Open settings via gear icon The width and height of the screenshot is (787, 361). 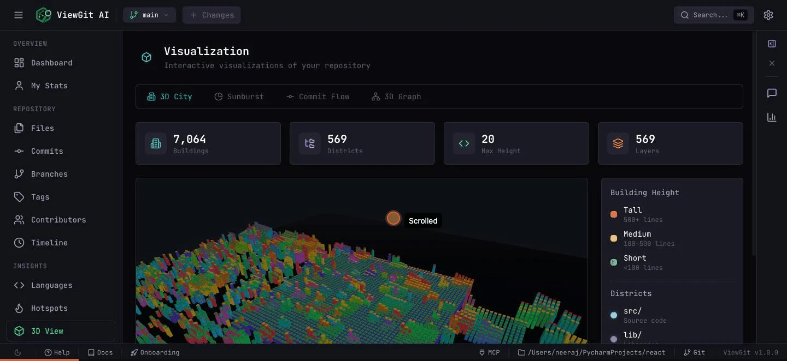pos(768,15)
